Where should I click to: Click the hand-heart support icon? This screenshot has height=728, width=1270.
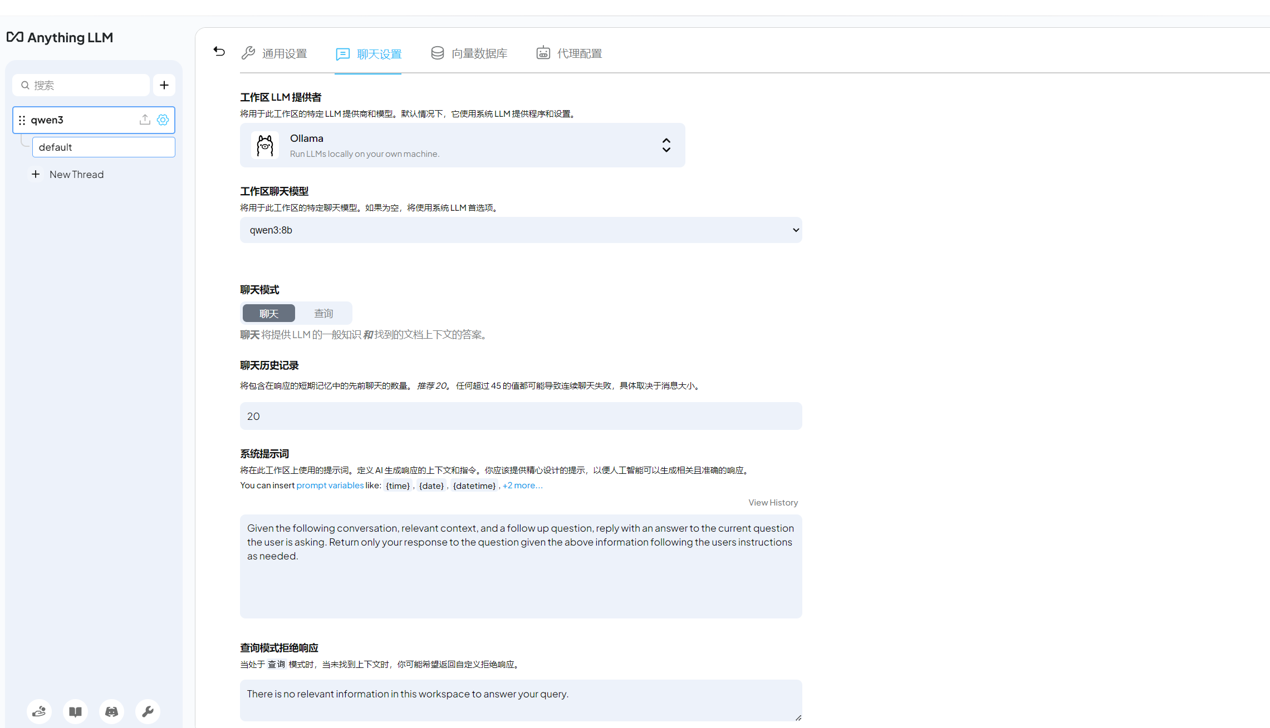(39, 711)
